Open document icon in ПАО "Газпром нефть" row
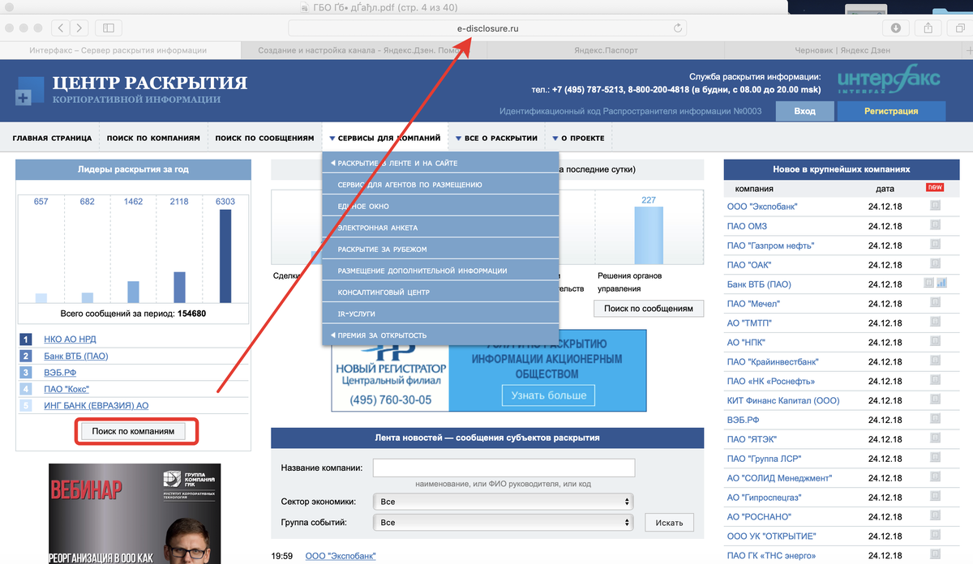 click(935, 245)
